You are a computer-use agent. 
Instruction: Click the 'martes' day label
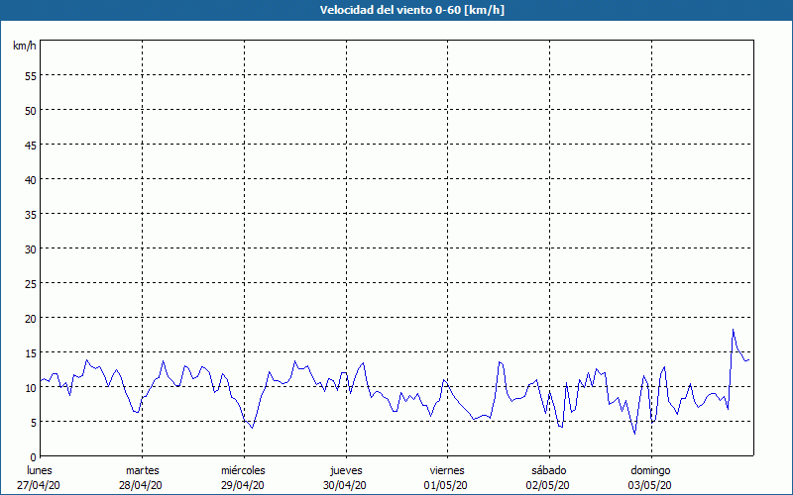(143, 470)
